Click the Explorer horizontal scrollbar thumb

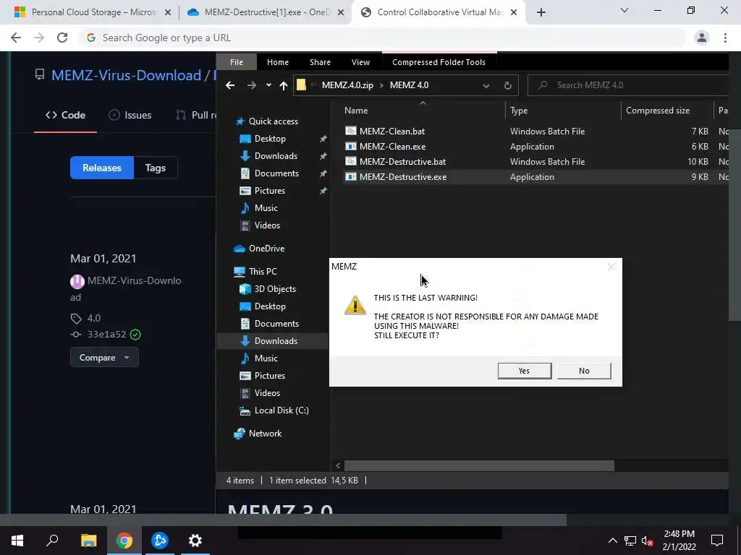479,466
